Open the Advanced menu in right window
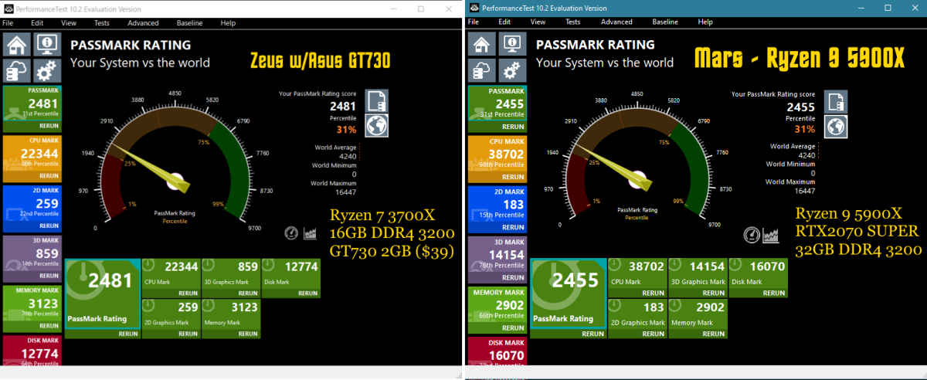This screenshot has width=927, height=380. (616, 22)
